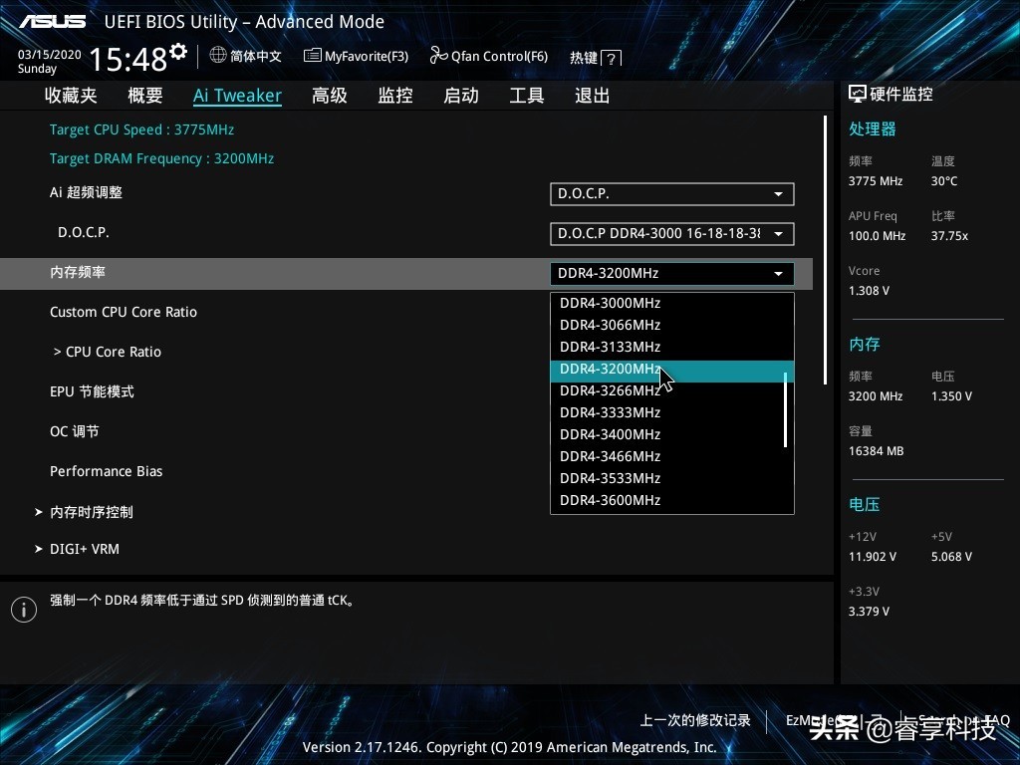The width and height of the screenshot is (1020, 765).
Task: Click the hardware monitor screen icon
Action: [x=857, y=94]
